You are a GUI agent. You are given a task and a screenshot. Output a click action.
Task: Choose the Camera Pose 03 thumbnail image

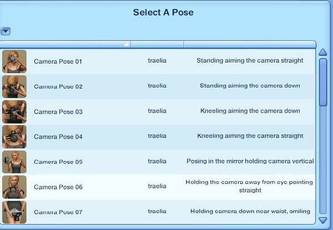click(x=14, y=112)
